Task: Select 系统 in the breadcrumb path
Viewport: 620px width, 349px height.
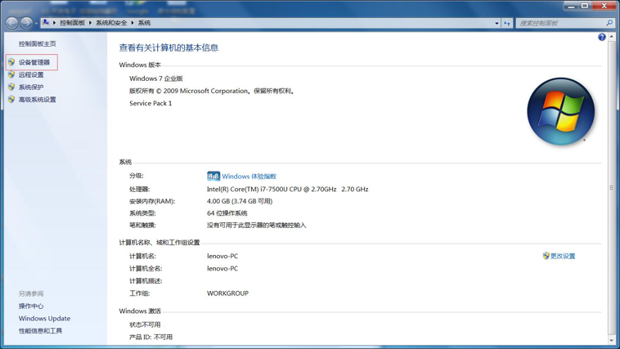Action: coord(144,23)
